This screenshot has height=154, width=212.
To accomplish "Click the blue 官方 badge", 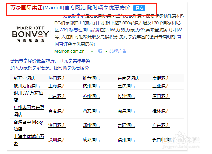I will 139,8.
